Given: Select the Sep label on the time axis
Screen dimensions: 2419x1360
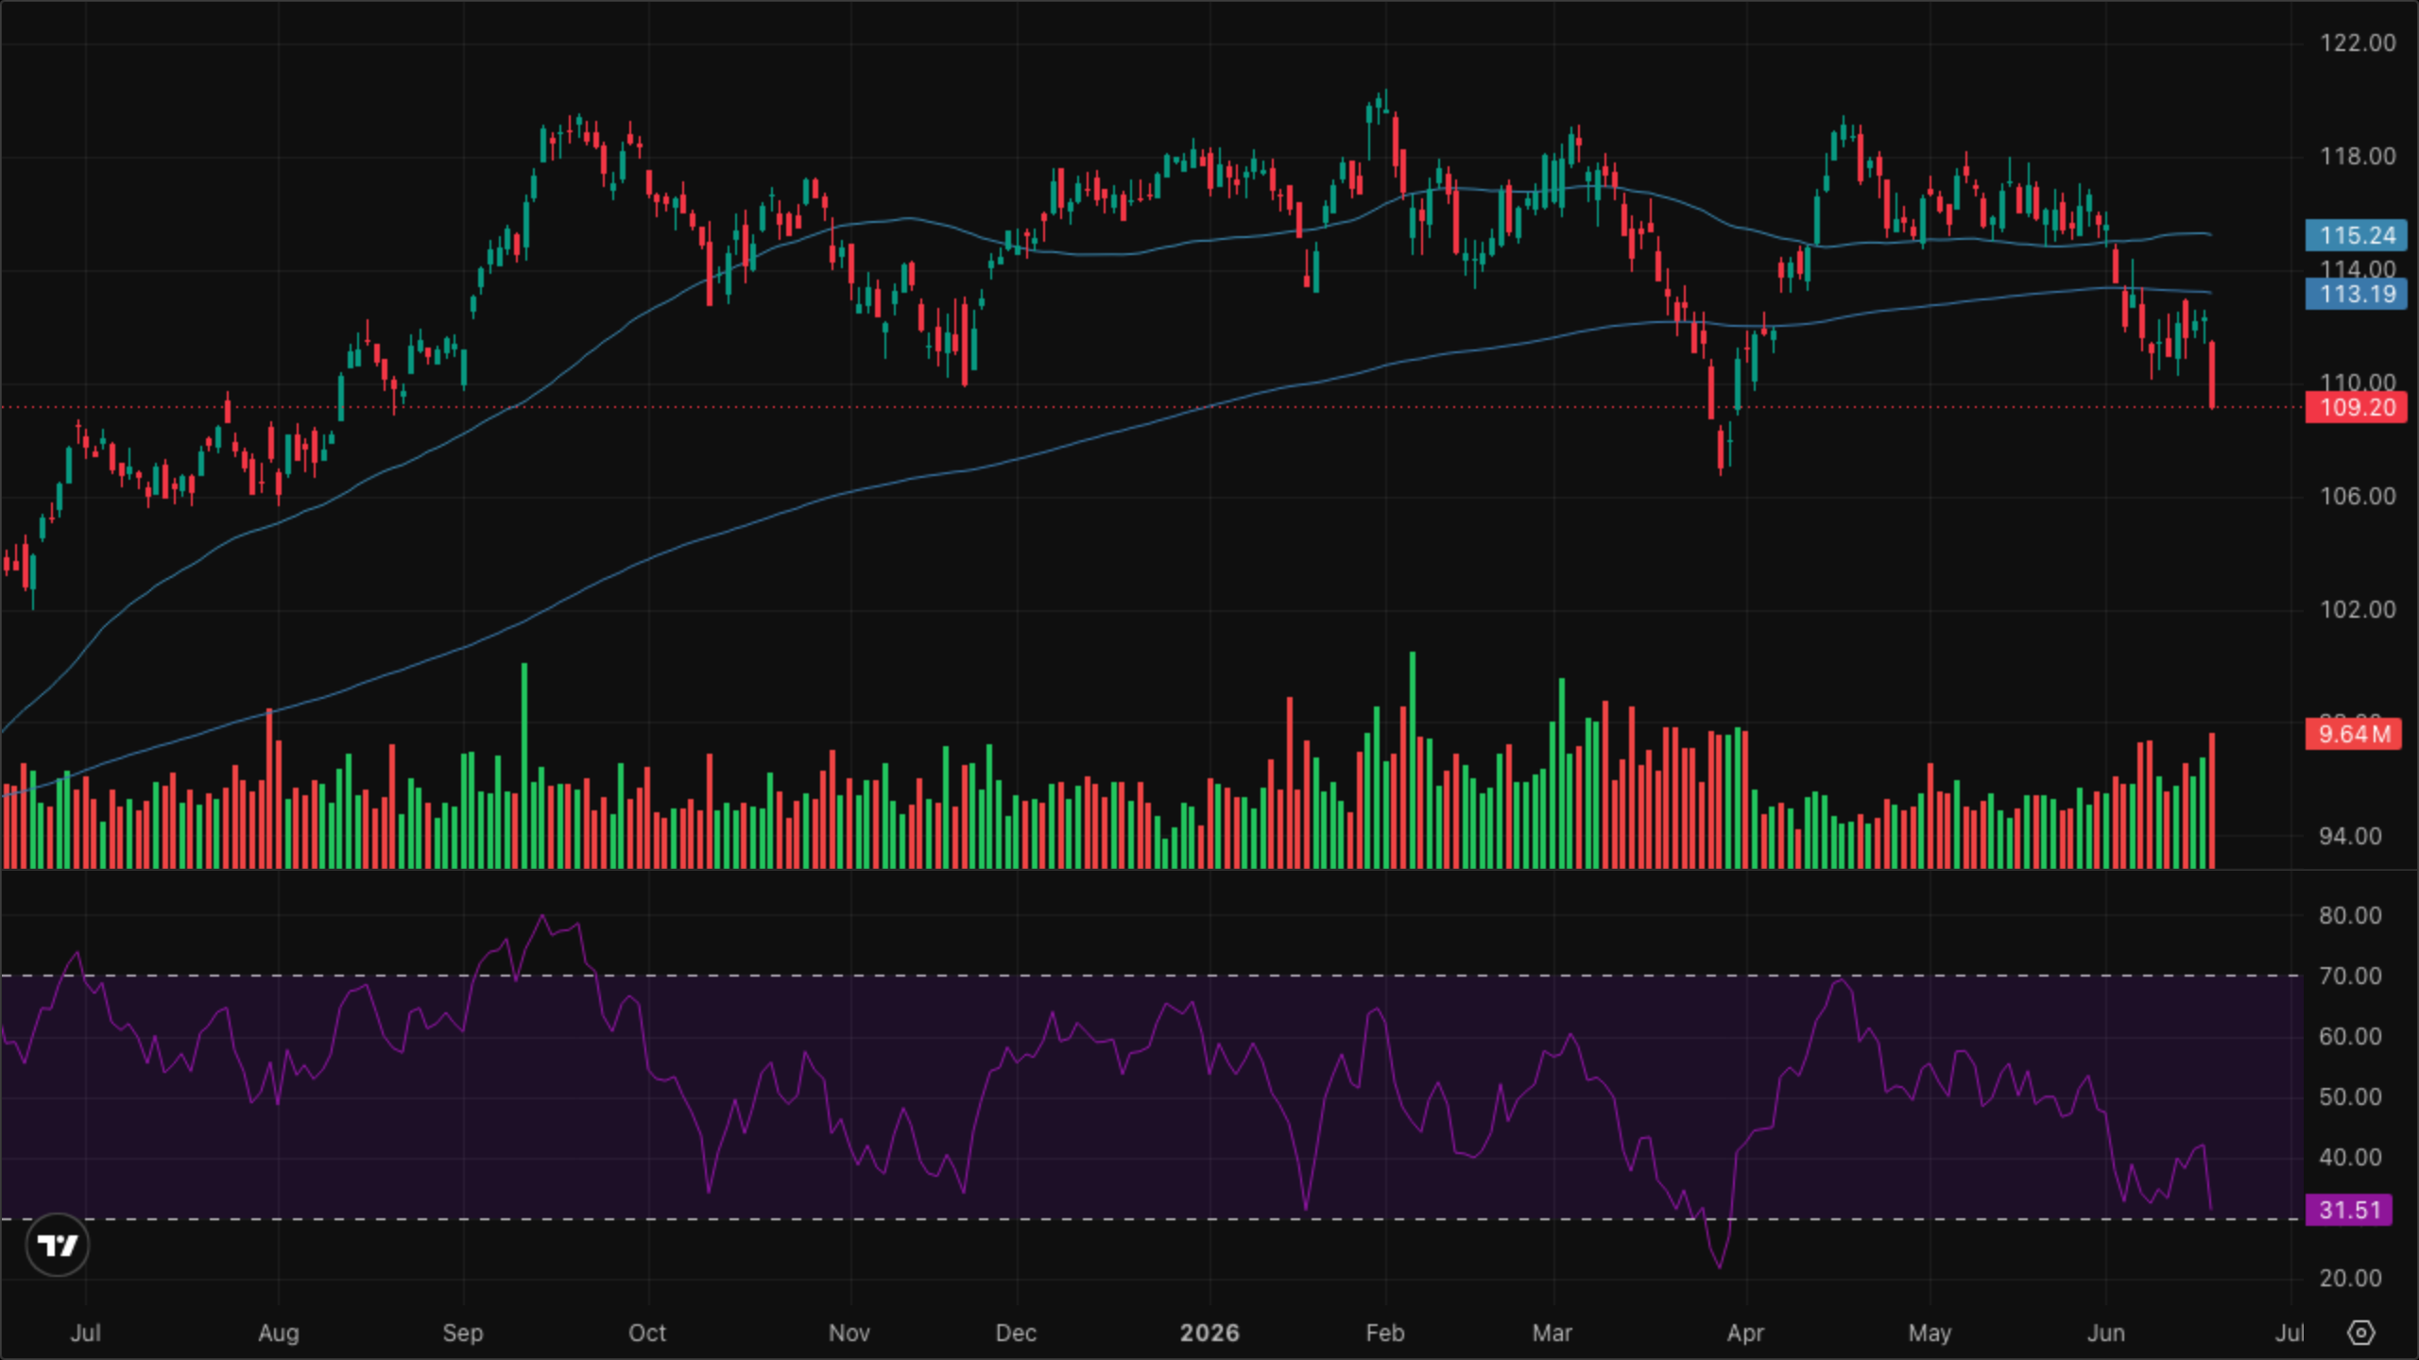Looking at the screenshot, I should tap(462, 1333).
